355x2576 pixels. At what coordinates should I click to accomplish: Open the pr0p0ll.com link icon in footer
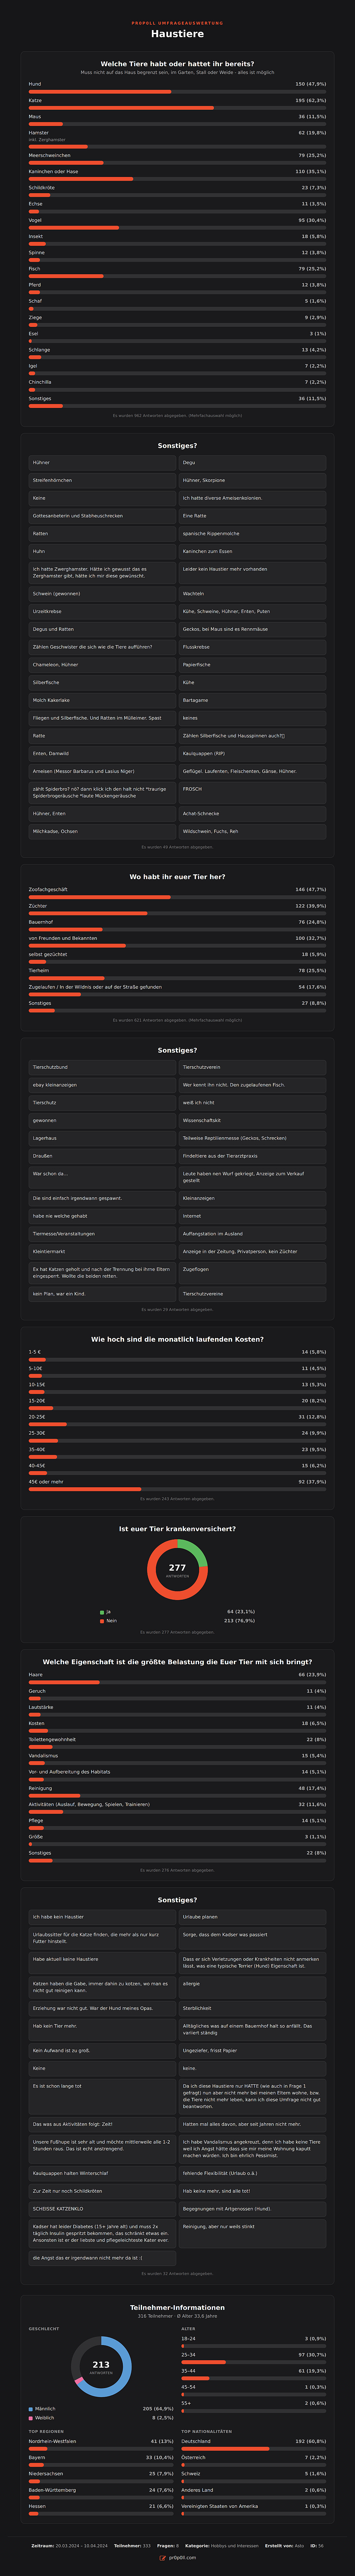pos(163,2558)
